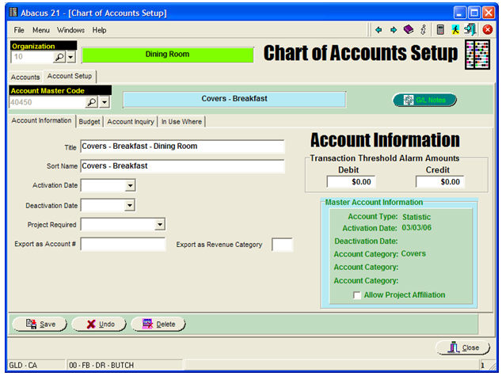Open the Project Required dropdown
The height and width of the screenshot is (376, 502).
click(x=159, y=224)
